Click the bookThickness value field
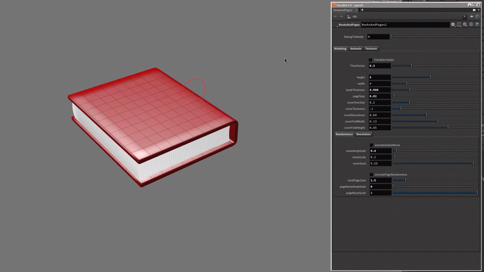The image size is (484, 272). [x=380, y=90]
